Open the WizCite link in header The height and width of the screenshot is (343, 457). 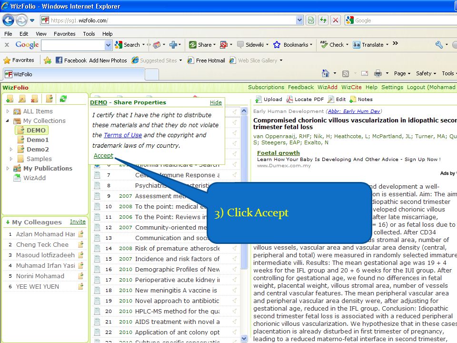click(x=351, y=87)
